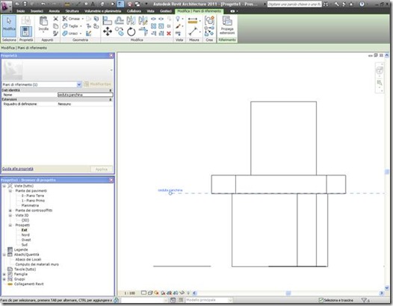Image resolution: width=393 pixels, height=306 pixels.
Task: Expand Piante dei controsoffitti tree node
Action: [x=10, y=210]
